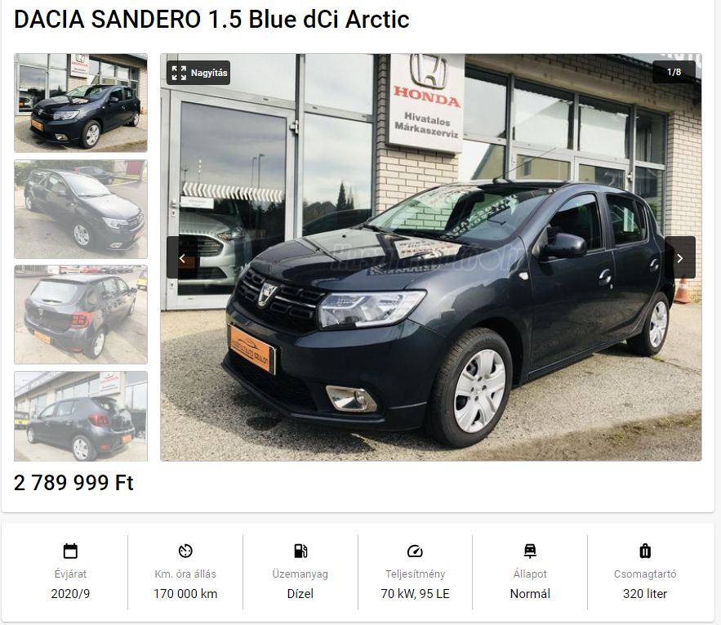Select the first front-view car thumbnail

[81, 103]
